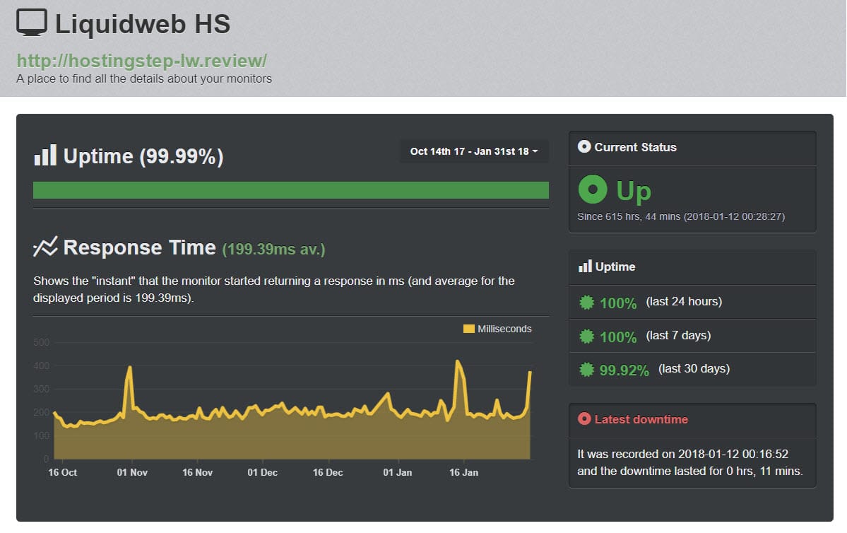847x533 pixels.
Task: Click the response time spike near 01 Nov
Action: [x=130, y=368]
